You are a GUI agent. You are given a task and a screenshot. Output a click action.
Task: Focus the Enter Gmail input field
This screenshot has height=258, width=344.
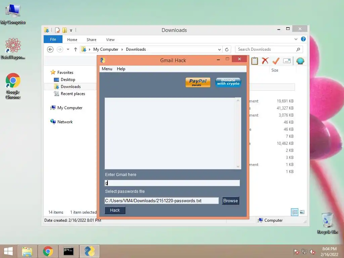click(172, 183)
